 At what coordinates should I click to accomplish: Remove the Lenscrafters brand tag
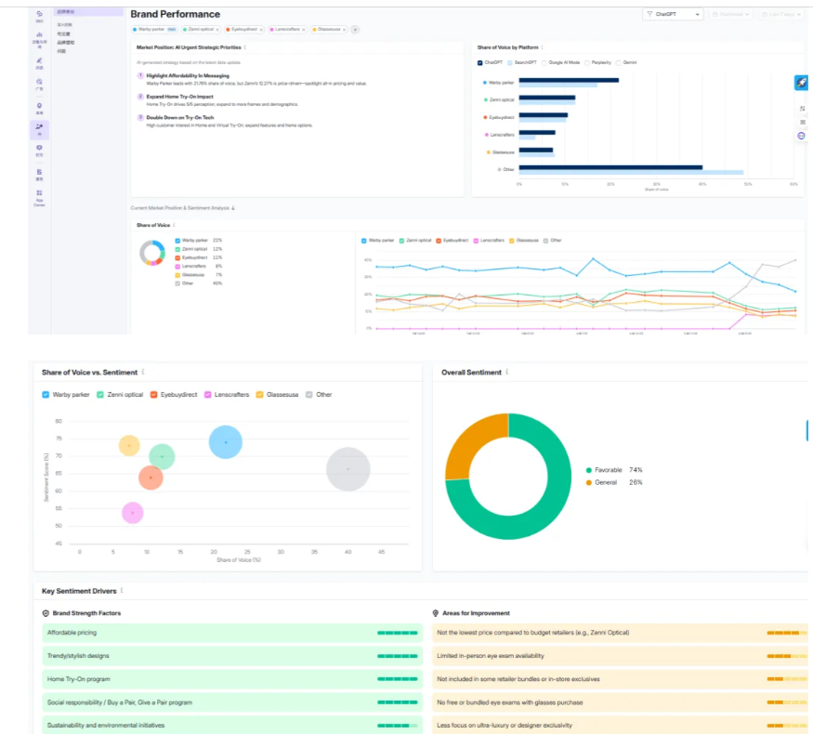tap(303, 30)
